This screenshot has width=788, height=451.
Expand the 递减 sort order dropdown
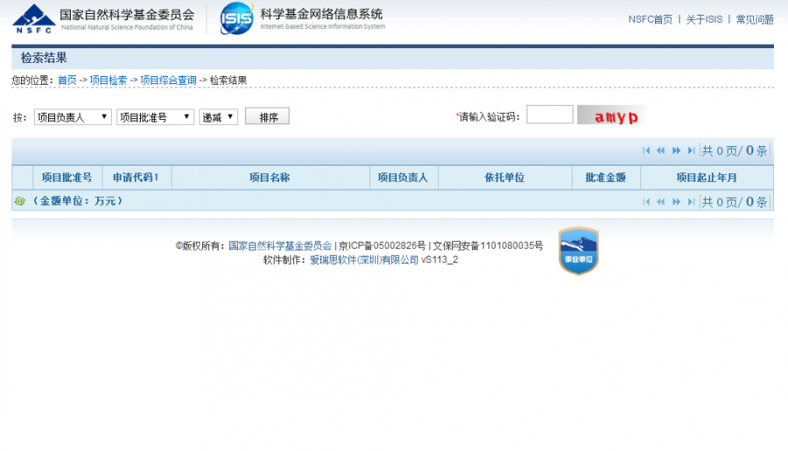[x=218, y=116]
